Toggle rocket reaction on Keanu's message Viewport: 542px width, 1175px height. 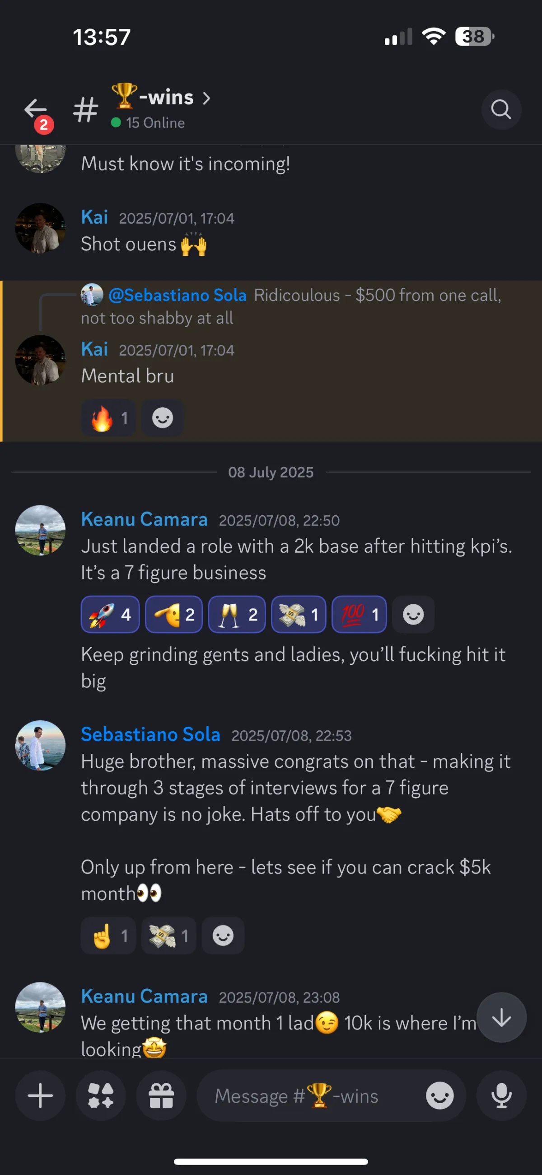pyautogui.click(x=110, y=615)
